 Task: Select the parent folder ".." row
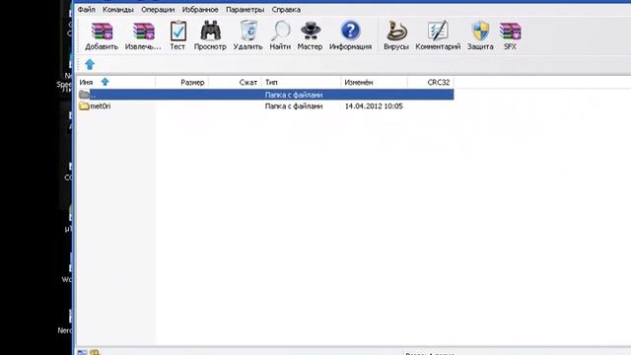coord(265,95)
